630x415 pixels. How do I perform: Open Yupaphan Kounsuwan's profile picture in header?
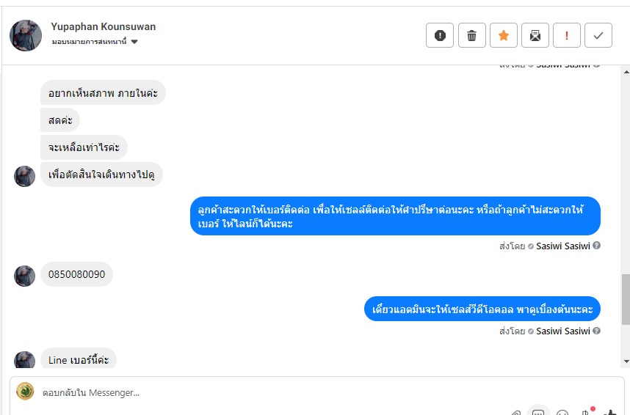point(26,35)
